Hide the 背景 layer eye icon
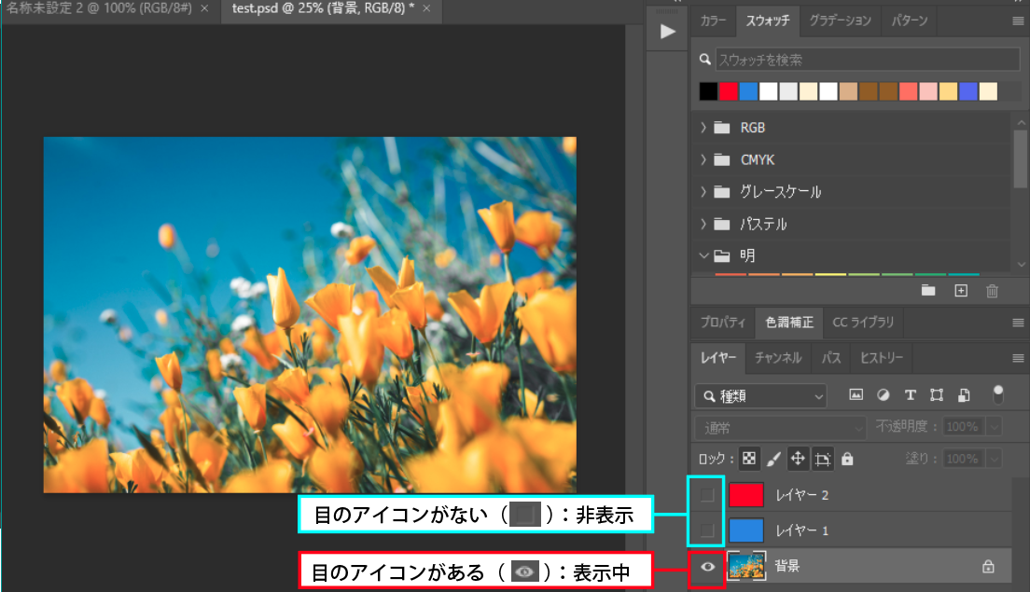Image resolution: width=1030 pixels, height=592 pixels. (707, 567)
